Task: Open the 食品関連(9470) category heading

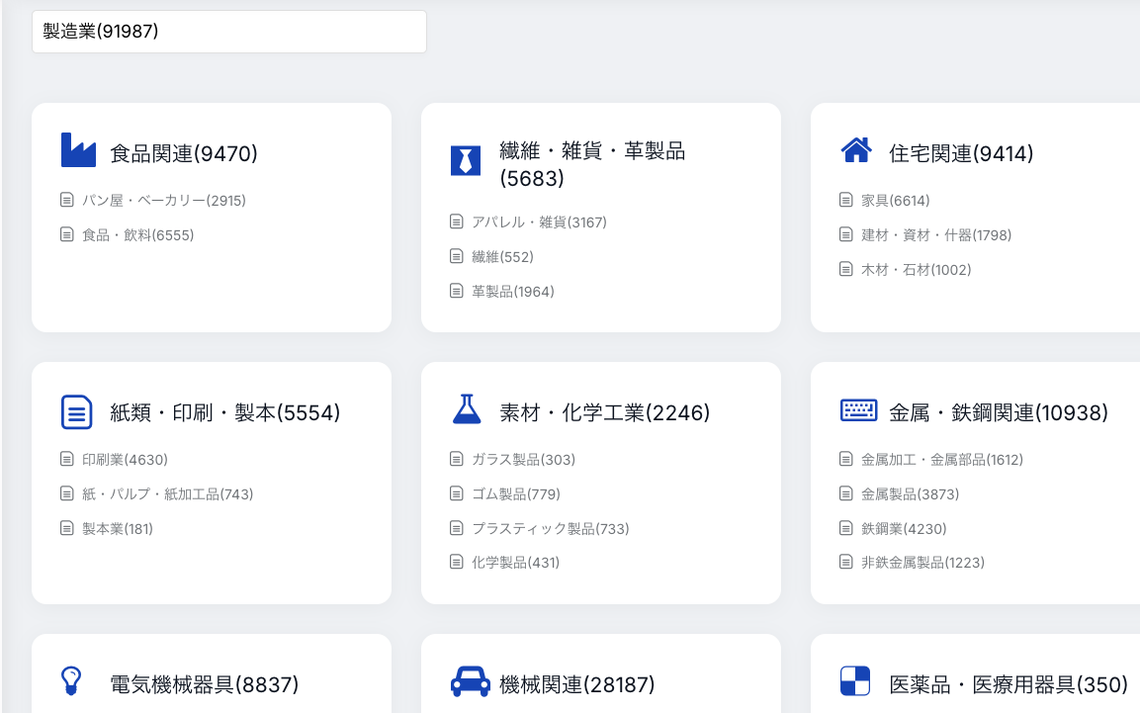Action: (x=184, y=153)
